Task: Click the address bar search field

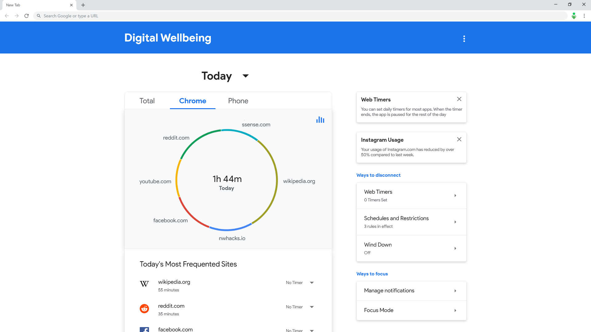Action: point(302,16)
